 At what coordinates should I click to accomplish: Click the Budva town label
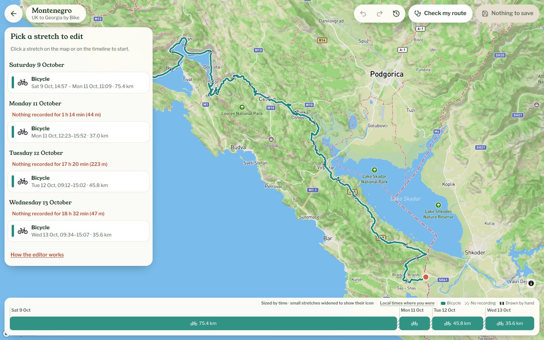pyautogui.click(x=238, y=147)
